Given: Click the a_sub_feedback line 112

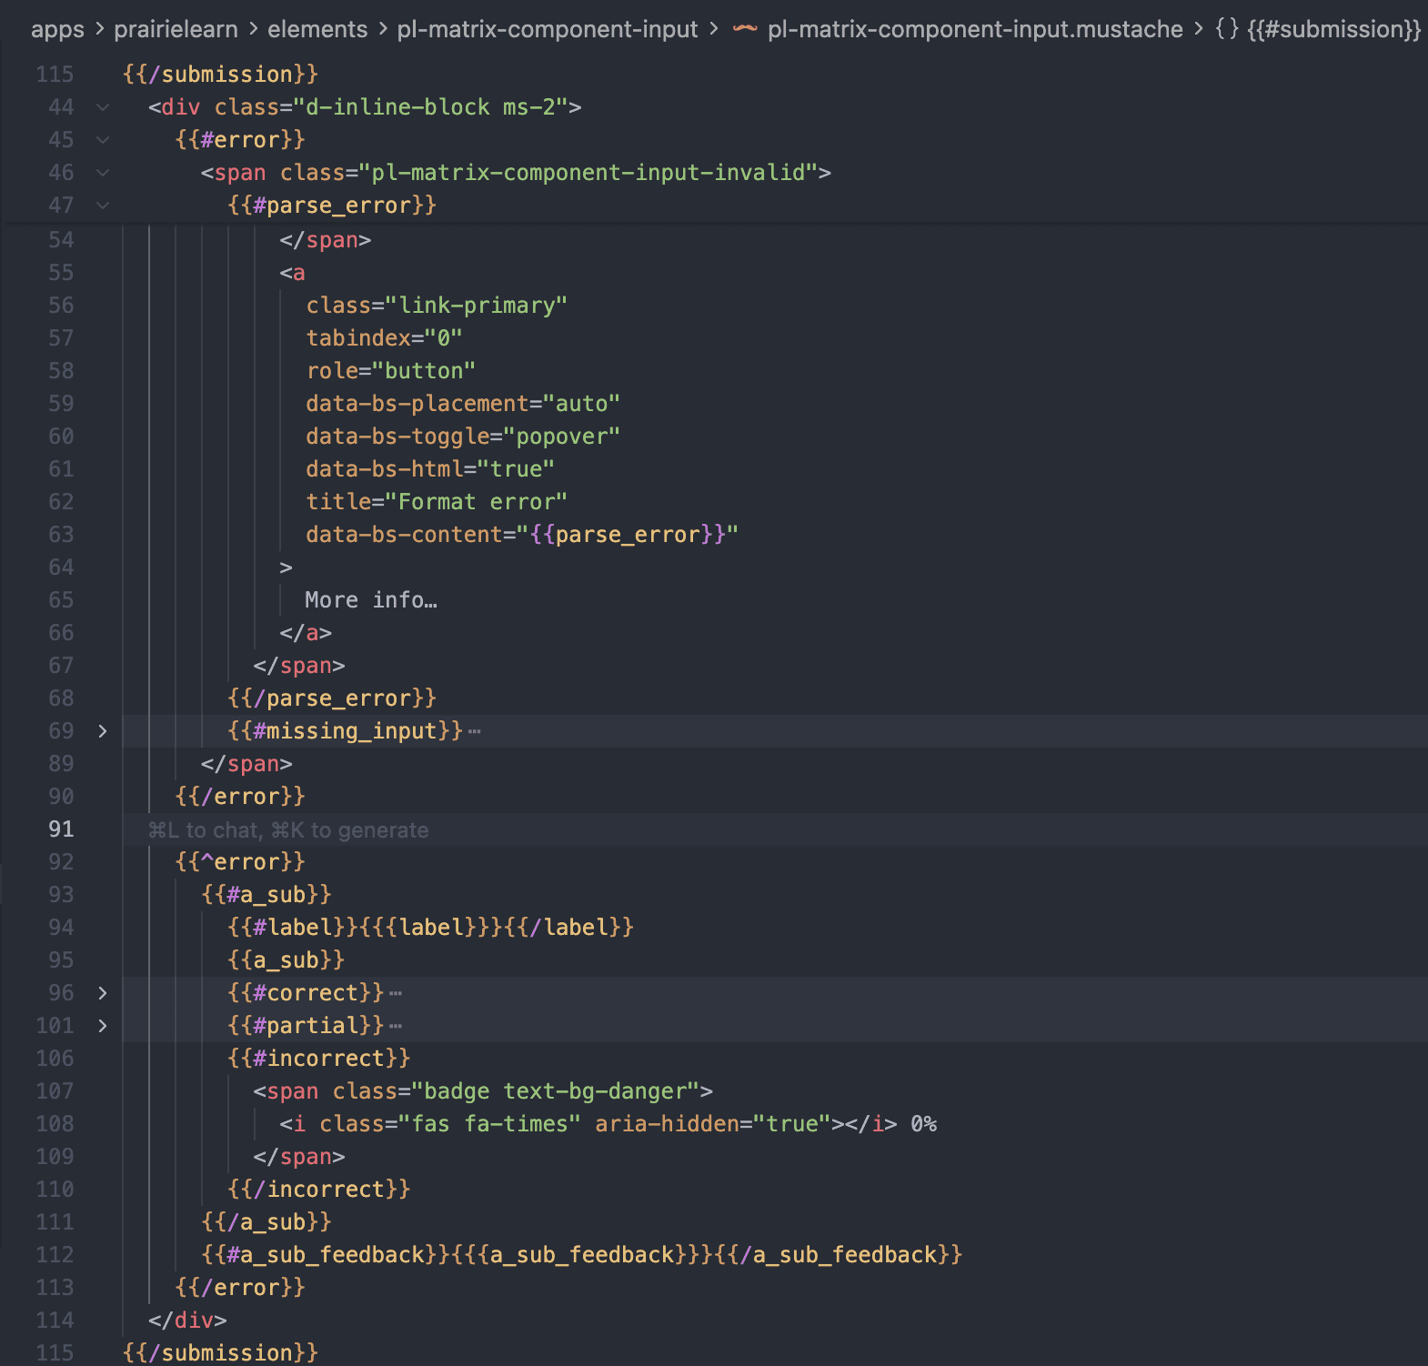Looking at the screenshot, I should (581, 1255).
